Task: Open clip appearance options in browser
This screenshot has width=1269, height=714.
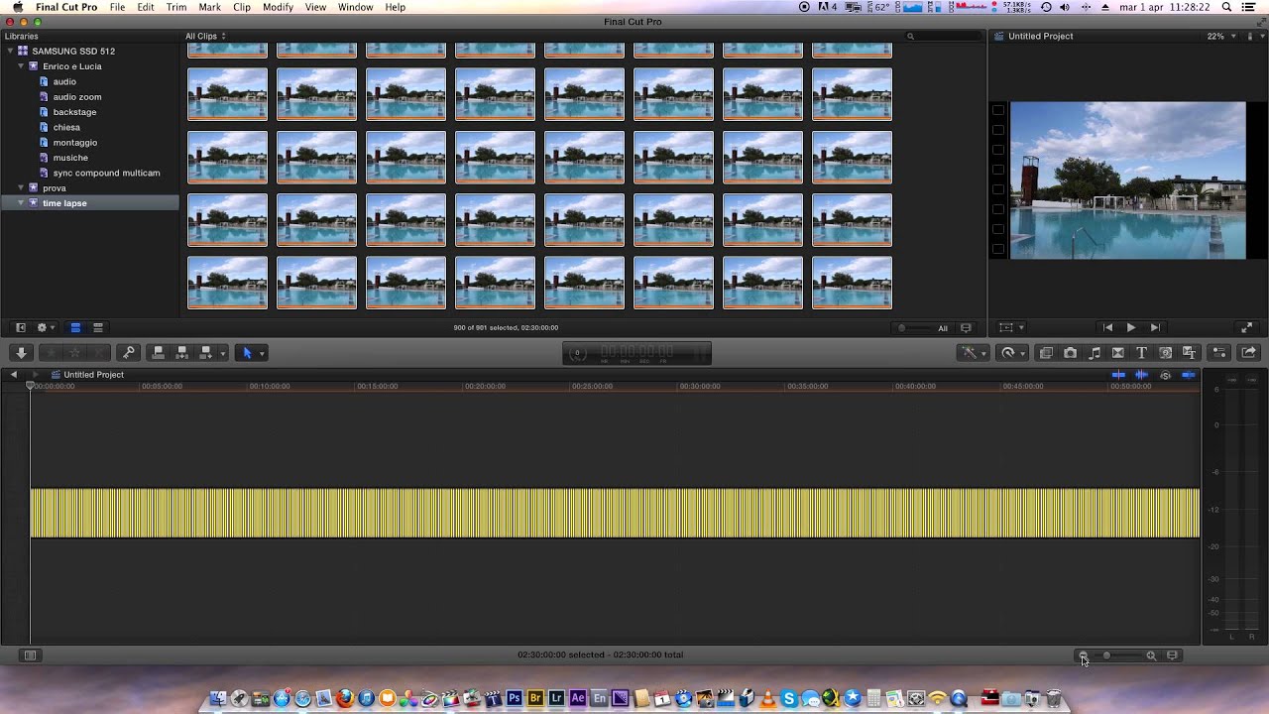Action: click(966, 327)
